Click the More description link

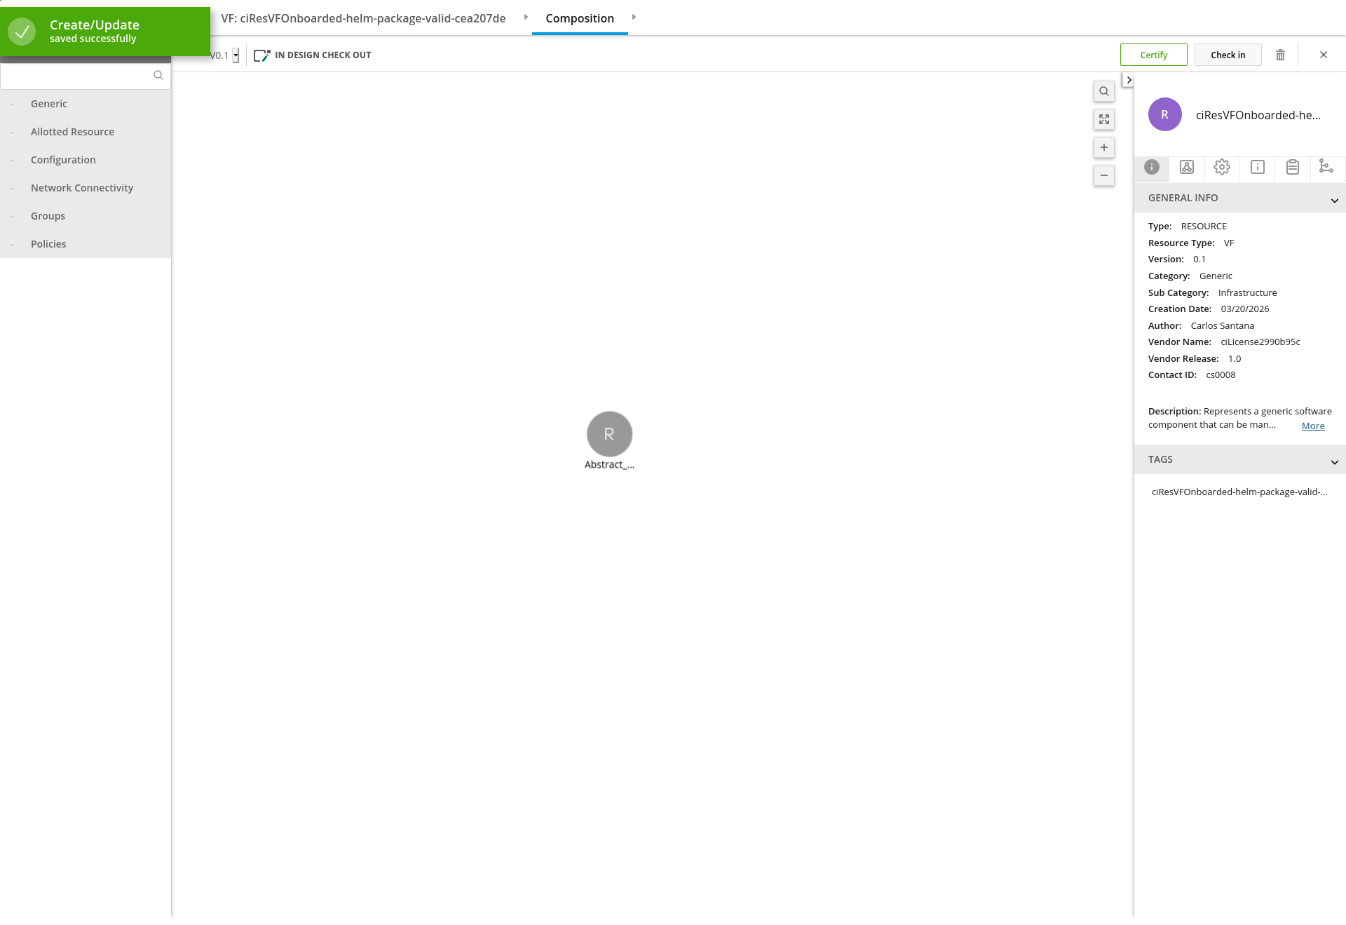coord(1313,426)
